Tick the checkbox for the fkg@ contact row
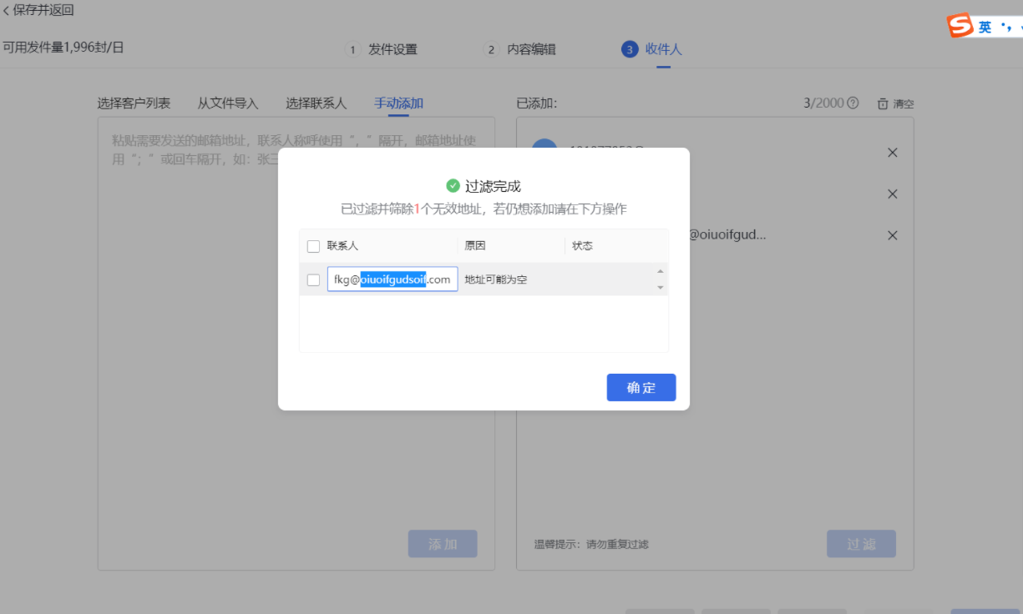The image size is (1023, 614). pos(313,279)
